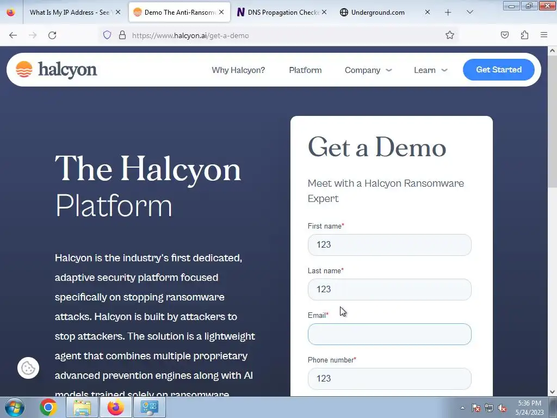Click the Firefox View pinned icon
Screen dimensions: 557x418
coord(11,13)
